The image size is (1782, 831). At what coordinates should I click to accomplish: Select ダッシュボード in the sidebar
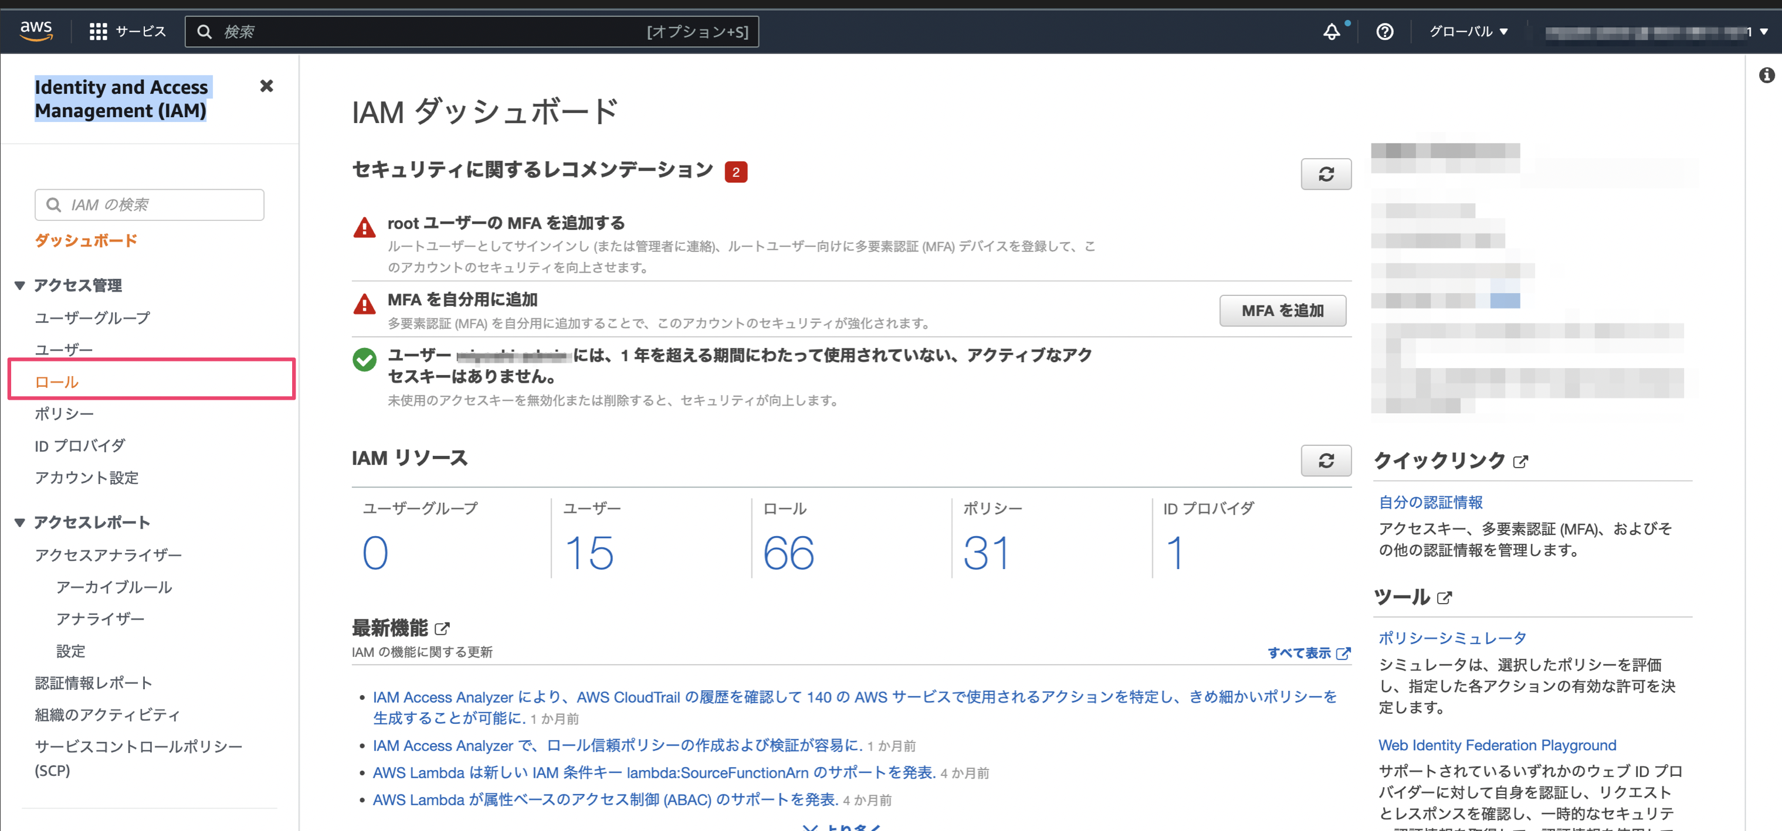[x=86, y=241]
